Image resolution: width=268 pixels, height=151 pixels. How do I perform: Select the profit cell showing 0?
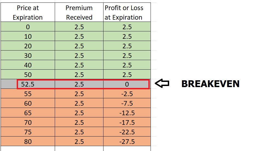(x=127, y=84)
